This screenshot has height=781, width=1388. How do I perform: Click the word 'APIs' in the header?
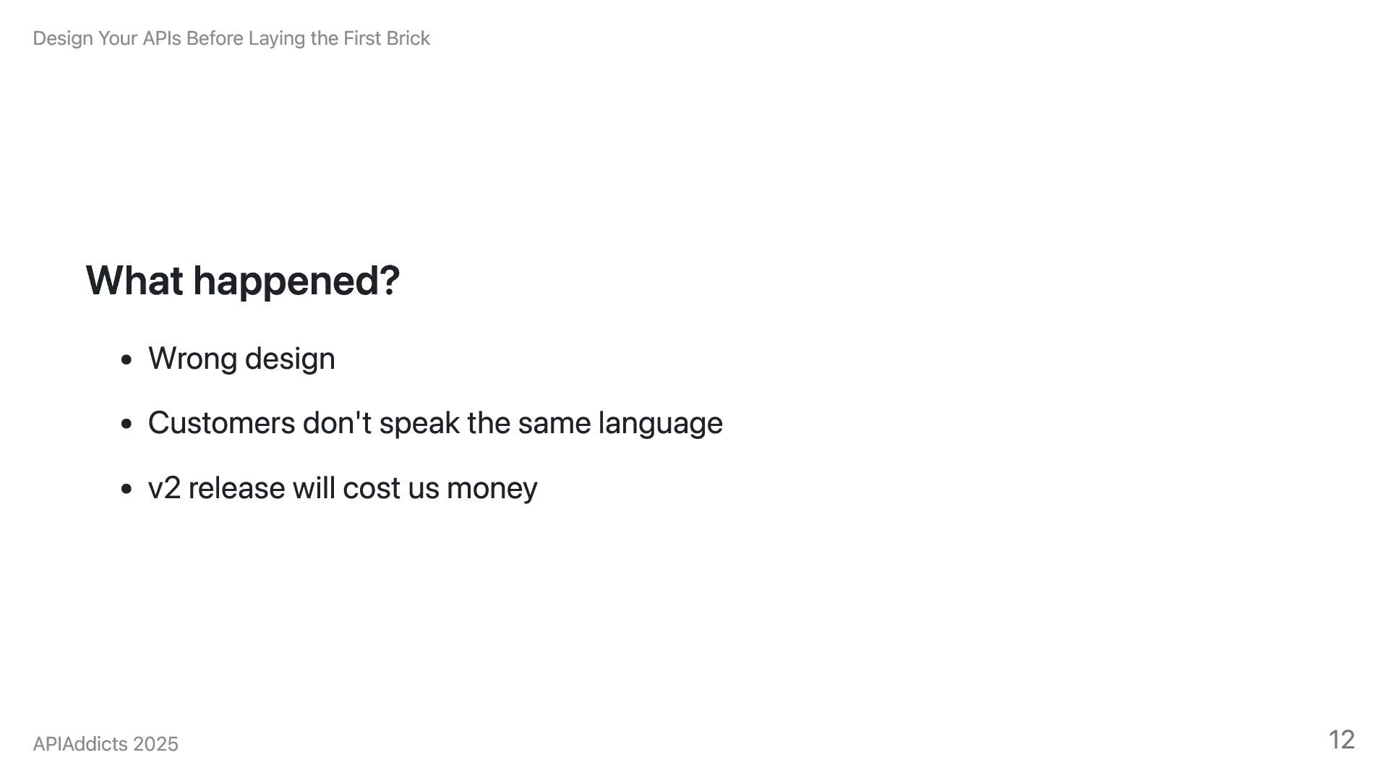(x=162, y=38)
